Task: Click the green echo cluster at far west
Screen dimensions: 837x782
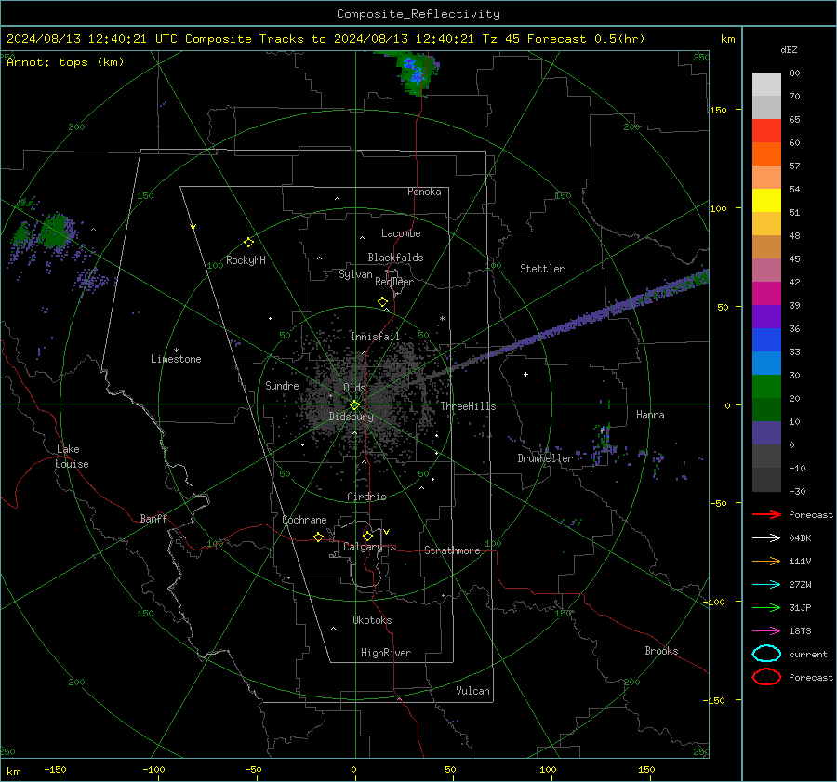Action: pyautogui.click(x=55, y=231)
